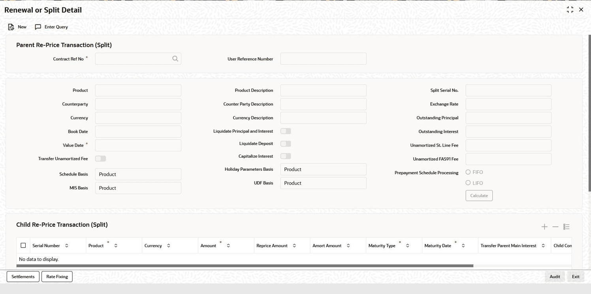
Task: Sort by Serial Number column
Action: coord(67,246)
